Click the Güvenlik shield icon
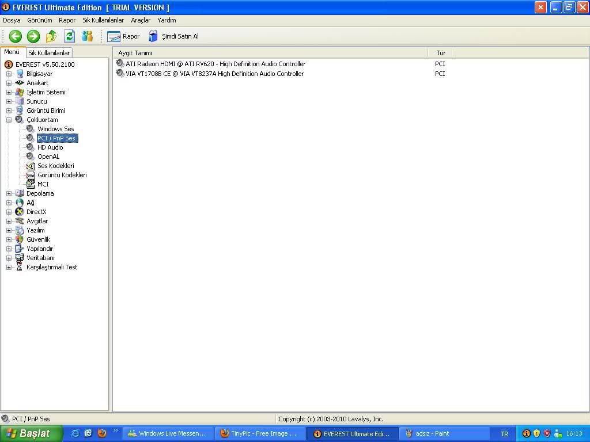This screenshot has height=442, width=590. (x=20, y=239)
